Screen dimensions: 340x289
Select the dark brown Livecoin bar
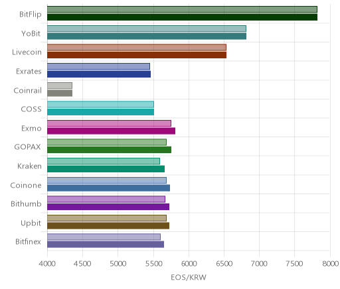[x=137, y=55]
